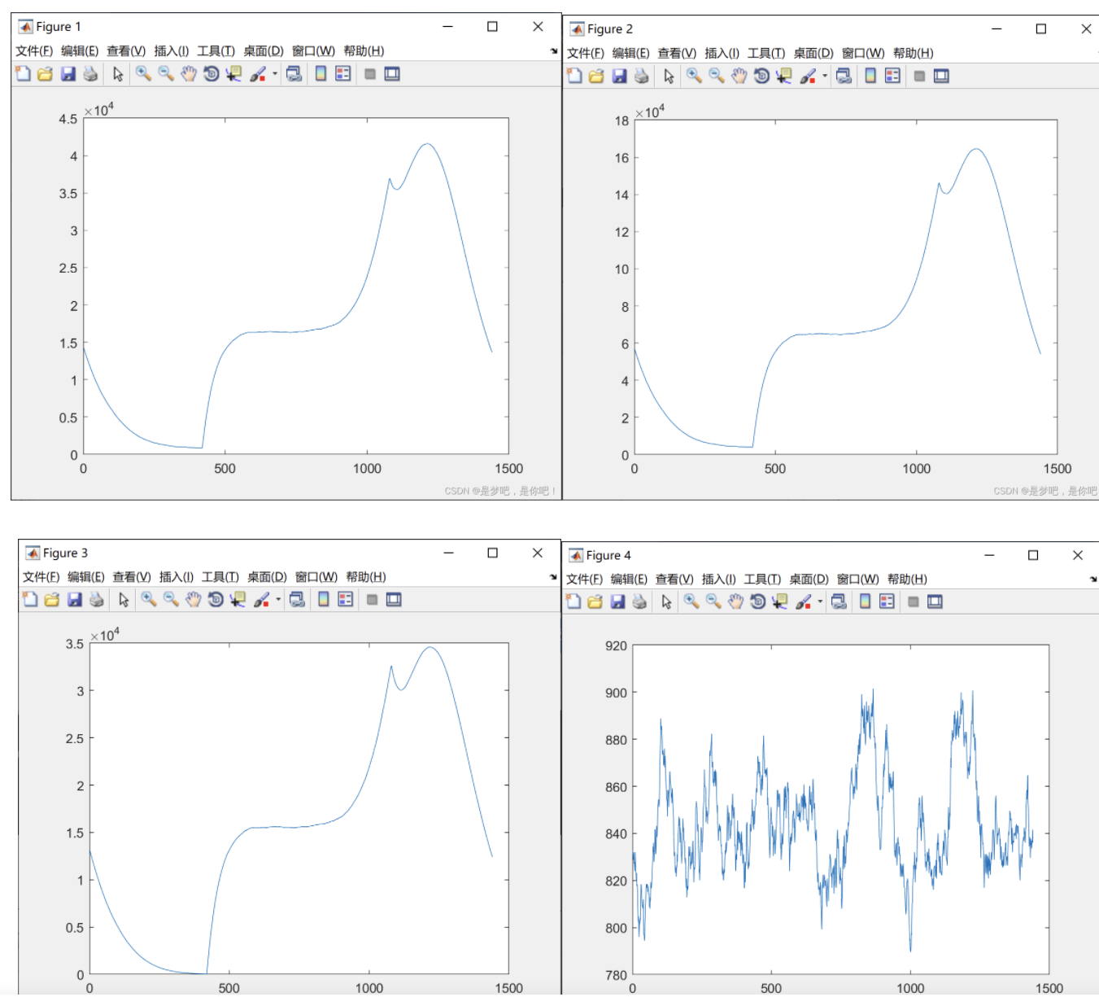
Task: Click New Figure icon in Figure 2 toolbar
Action: (574, 77)
